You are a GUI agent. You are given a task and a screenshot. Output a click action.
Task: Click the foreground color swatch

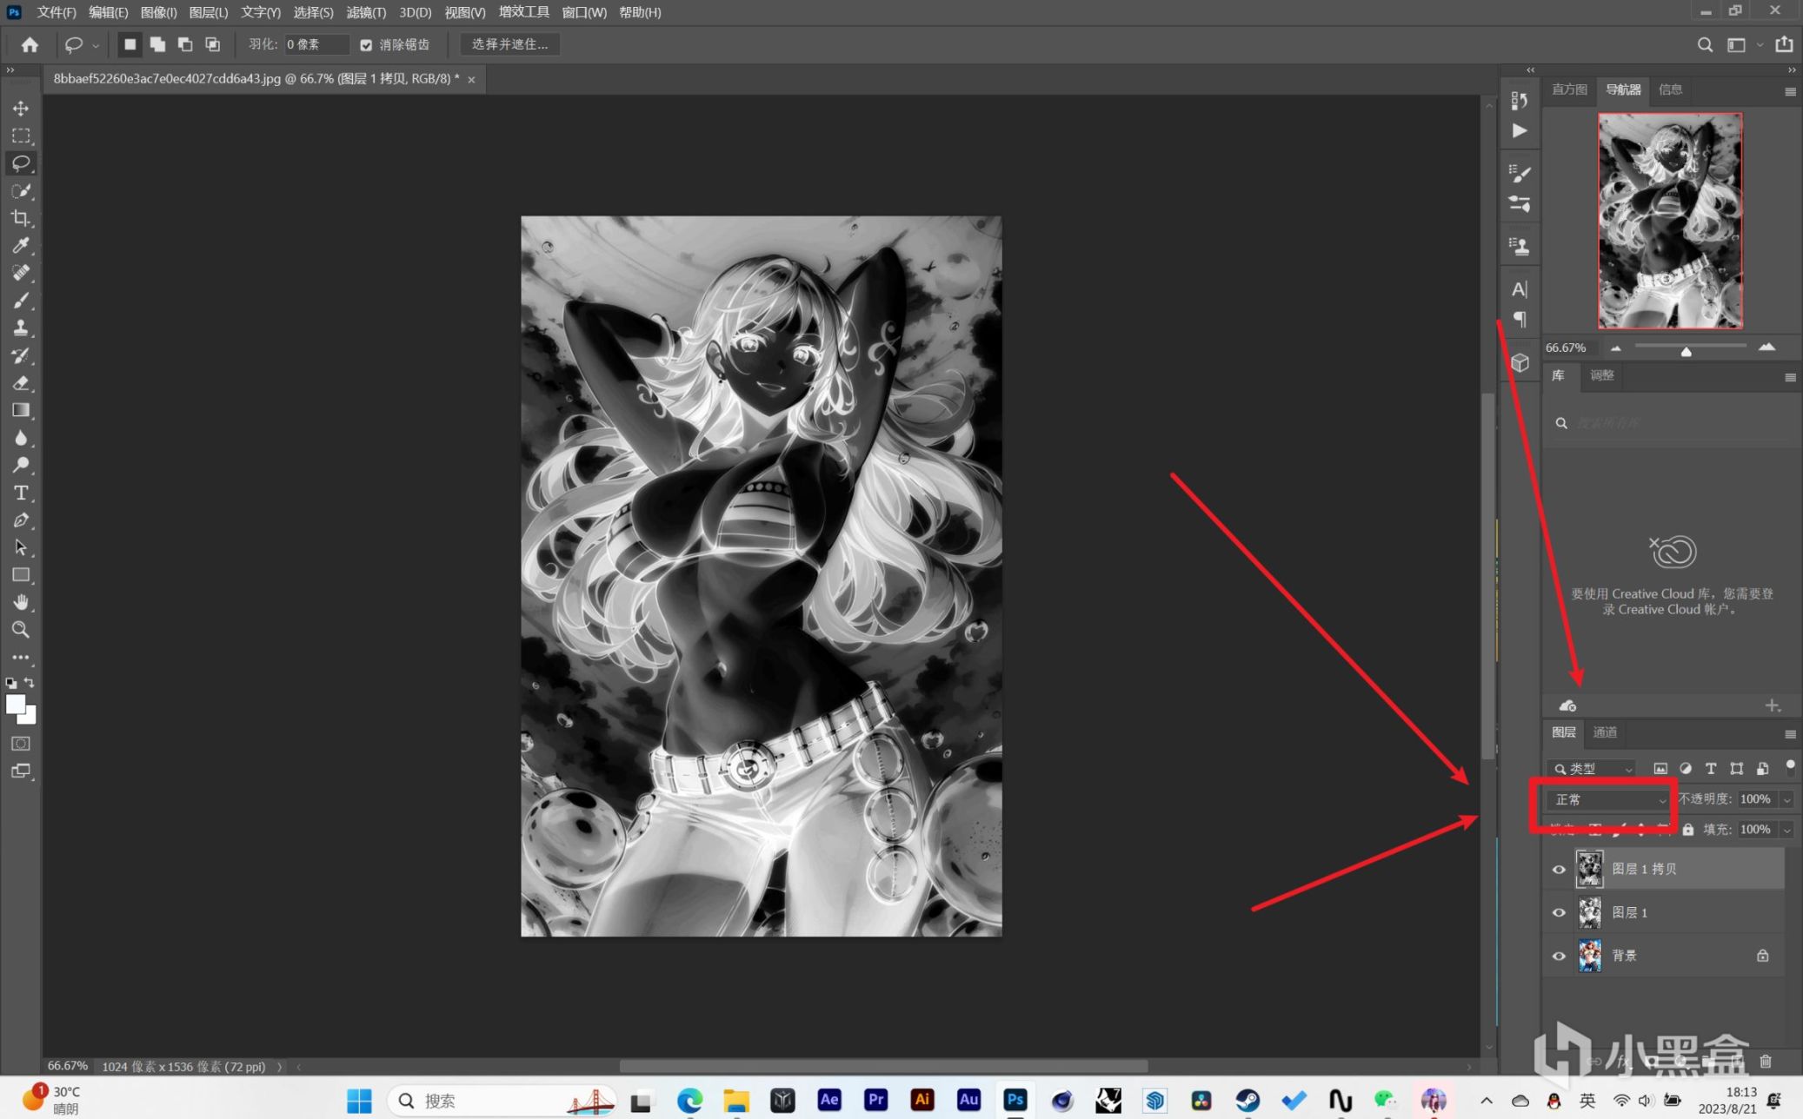pos(16,705)
